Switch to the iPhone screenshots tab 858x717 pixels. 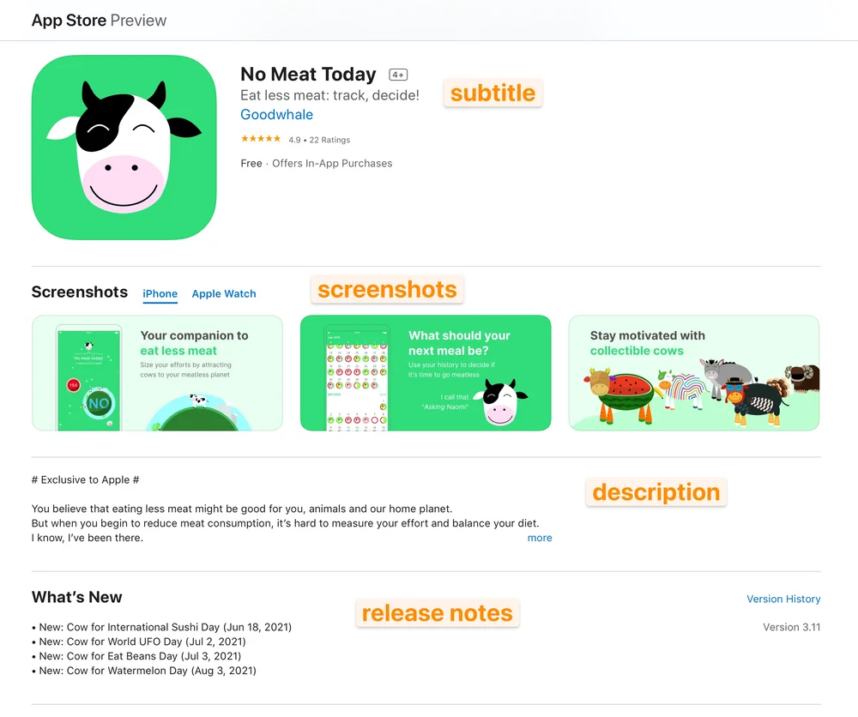pos(160,293)
